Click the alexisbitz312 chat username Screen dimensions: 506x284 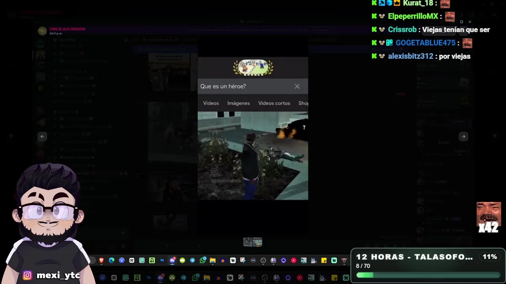(410, 56)
